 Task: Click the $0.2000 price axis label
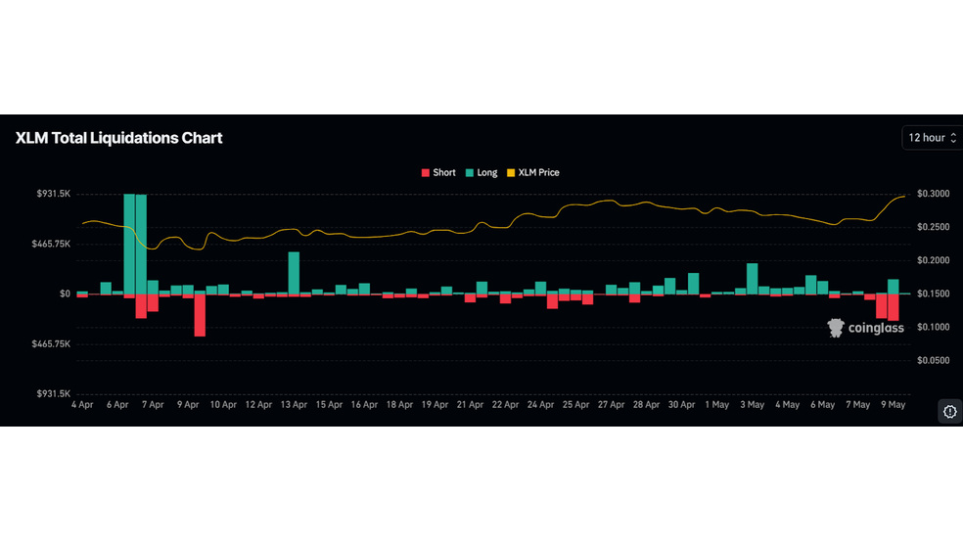pyautogui.click(x=933, y=260)
